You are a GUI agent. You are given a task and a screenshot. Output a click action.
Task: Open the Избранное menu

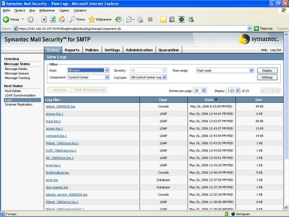click(x=47, y=10)
